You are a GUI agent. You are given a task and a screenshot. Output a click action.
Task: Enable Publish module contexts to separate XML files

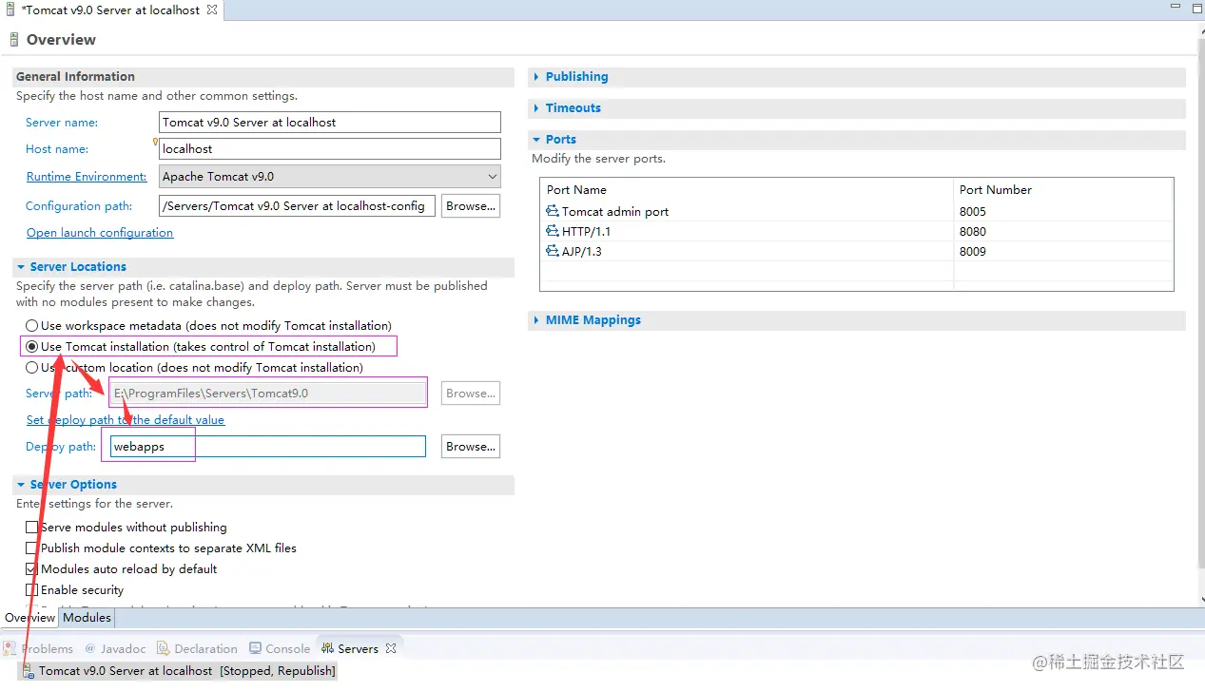pyautogui.click(x=32, y=548)
